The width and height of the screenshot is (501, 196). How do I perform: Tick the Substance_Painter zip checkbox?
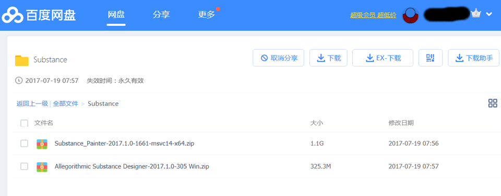tap(25, 143)
